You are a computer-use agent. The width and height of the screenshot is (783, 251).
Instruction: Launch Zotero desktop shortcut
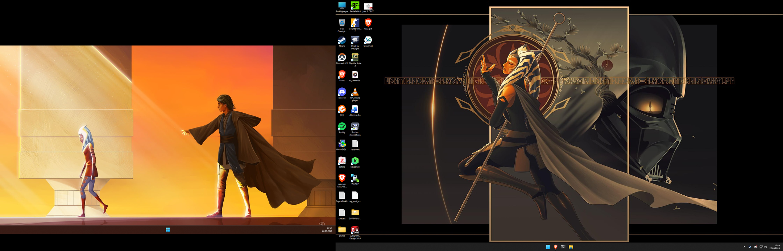(342, 163)
